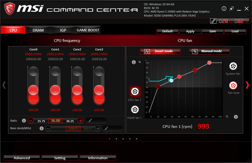Go to next page with right arrow
Image resolution: width=252 pixels, height=163 pixels.
tap(247, 85)
